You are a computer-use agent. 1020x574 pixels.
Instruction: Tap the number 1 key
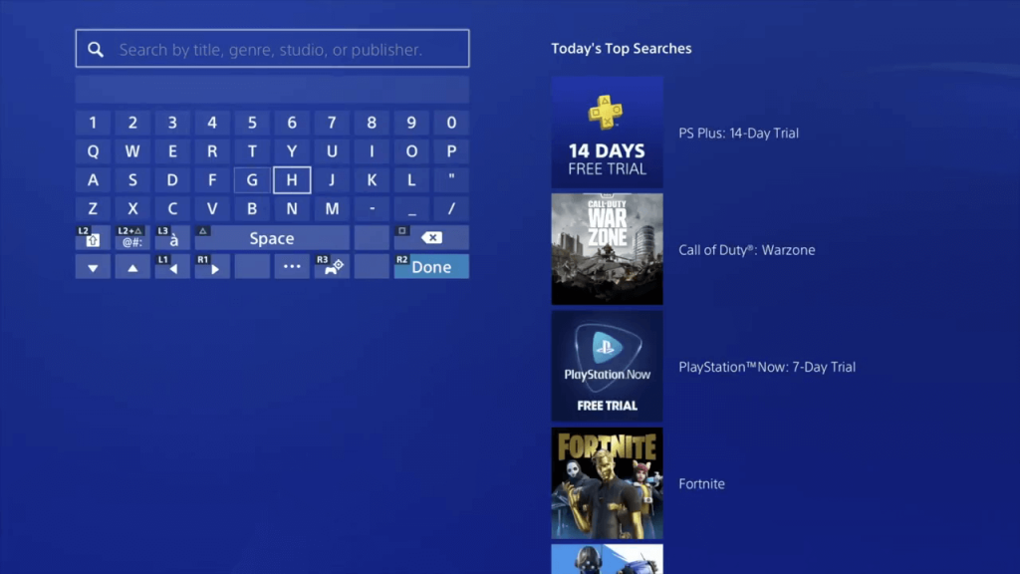coord(93,123)
